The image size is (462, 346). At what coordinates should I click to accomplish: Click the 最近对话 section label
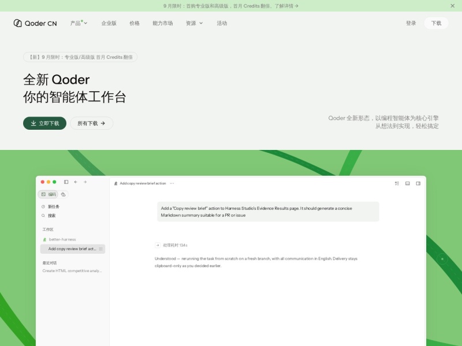pos(50,263)
